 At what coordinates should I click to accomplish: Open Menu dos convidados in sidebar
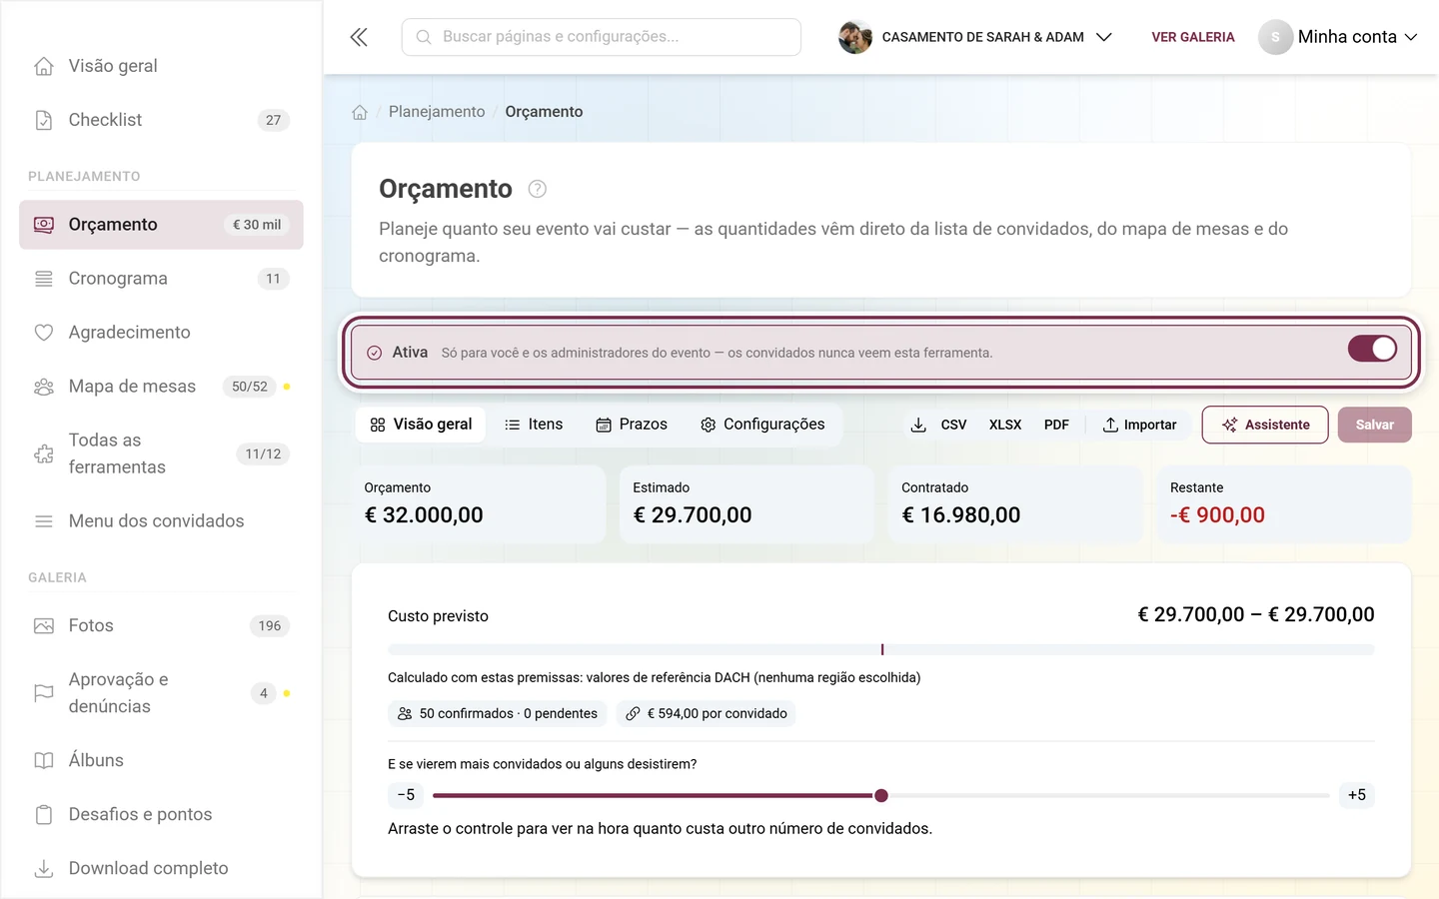(161, 521)
